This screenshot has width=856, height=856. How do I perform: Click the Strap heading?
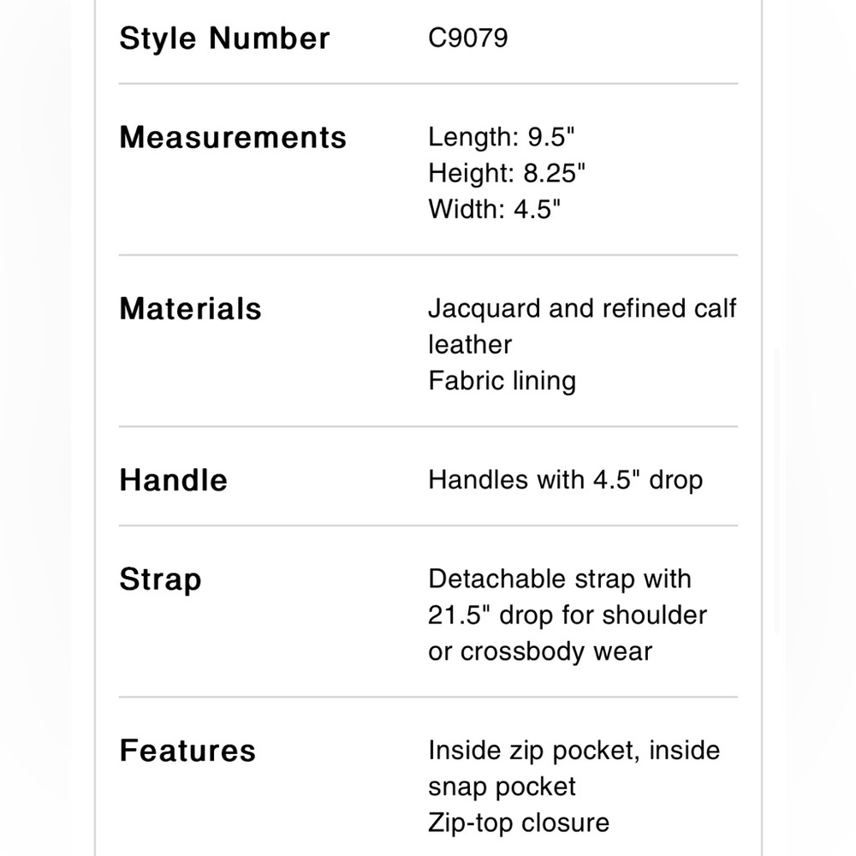point(161,580)
